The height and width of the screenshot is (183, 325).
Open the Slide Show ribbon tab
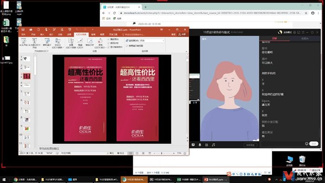coord(81,34)
